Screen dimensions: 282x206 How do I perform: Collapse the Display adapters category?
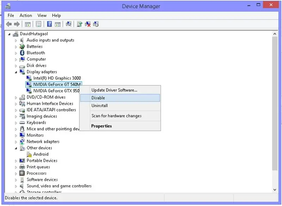pyautogui.click(x=16, y=72)
